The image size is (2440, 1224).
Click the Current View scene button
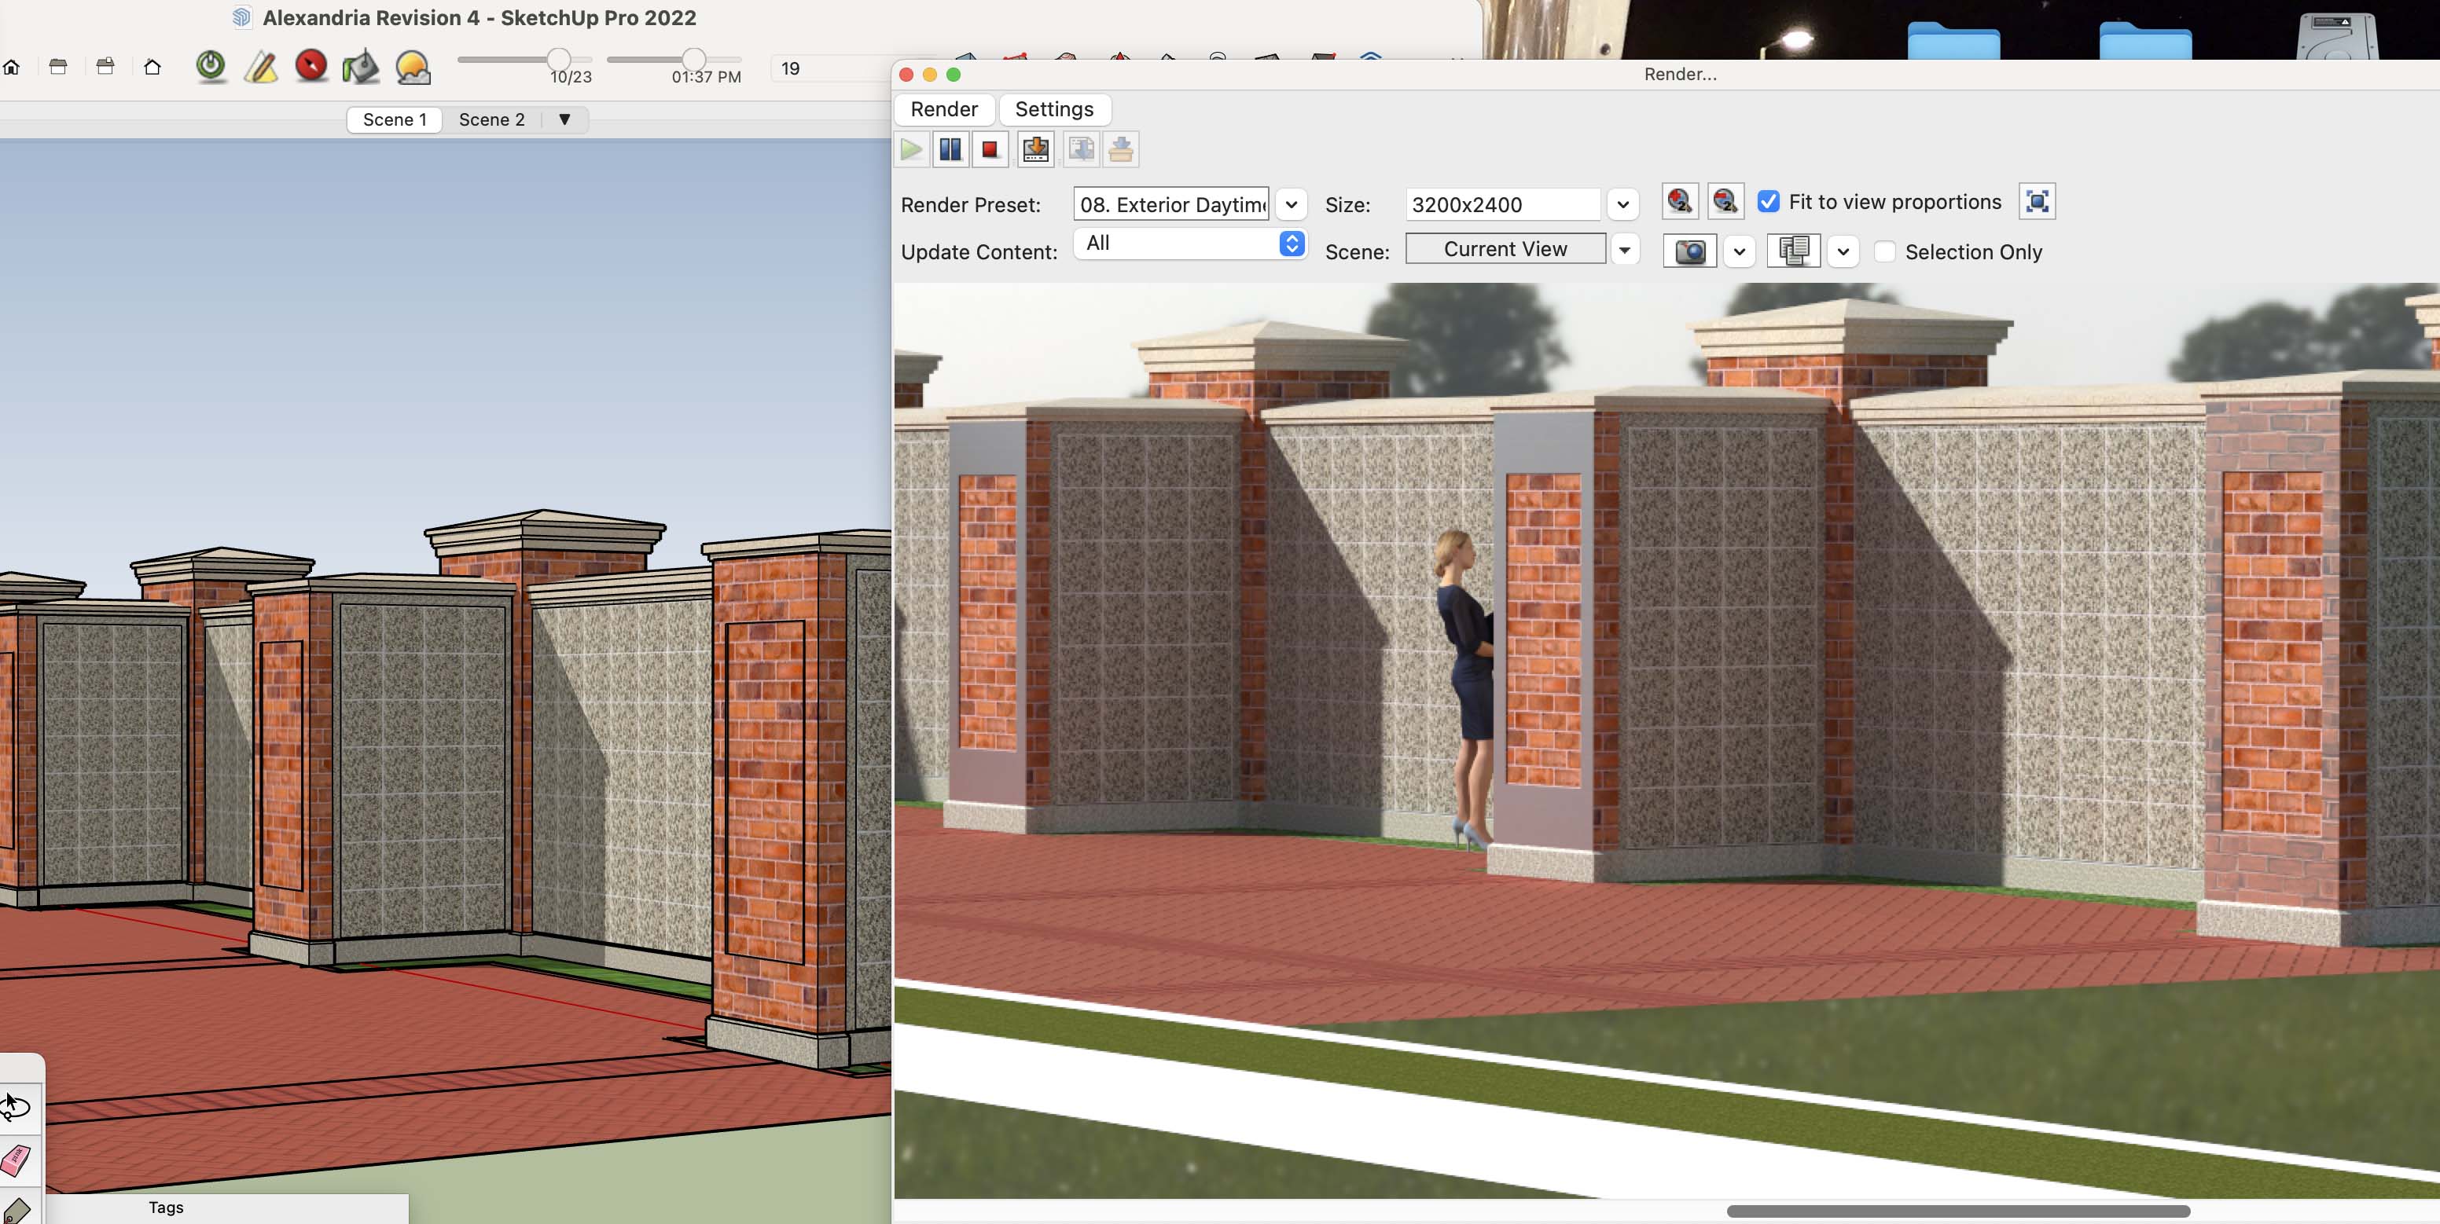pos(1505,249)
